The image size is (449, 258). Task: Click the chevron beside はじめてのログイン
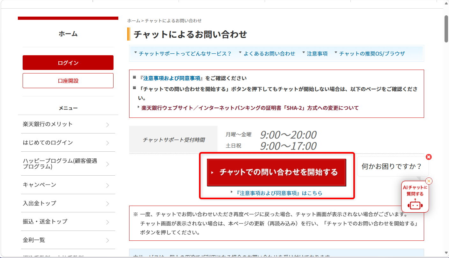coord(108,143)
